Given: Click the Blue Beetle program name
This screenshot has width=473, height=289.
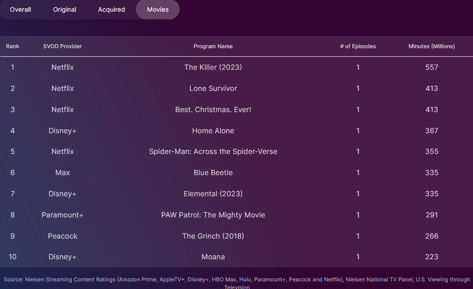Looking at the screenshot, I should point(213,172).
